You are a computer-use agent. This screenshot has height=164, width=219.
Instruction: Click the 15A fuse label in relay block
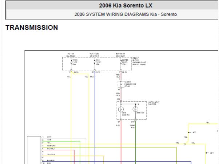point(98,62)
